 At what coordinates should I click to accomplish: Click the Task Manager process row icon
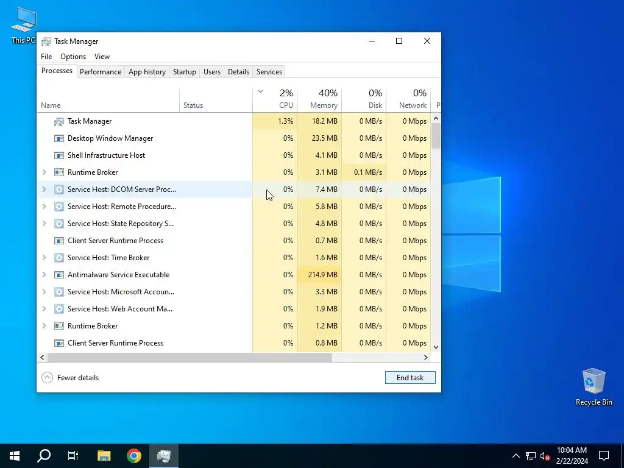(59, 121)
